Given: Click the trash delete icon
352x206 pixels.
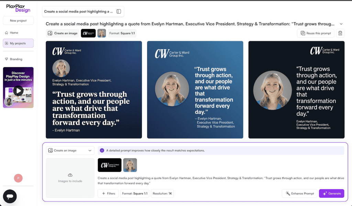Looking at the screenshot, I should 340,33.
